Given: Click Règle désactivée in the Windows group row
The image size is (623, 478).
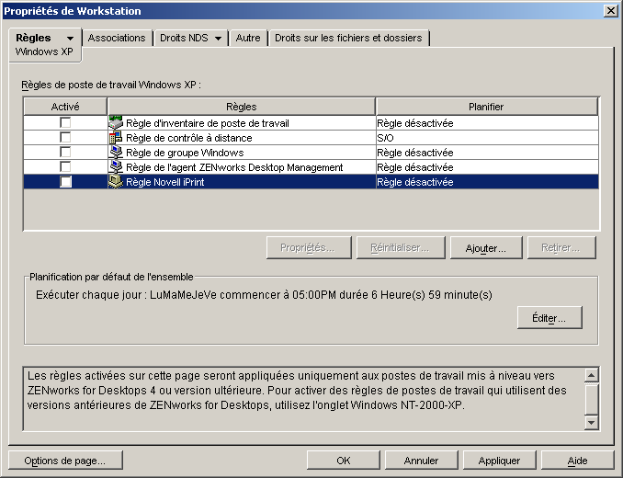Looking at the screenshot, I should point(487,153).
